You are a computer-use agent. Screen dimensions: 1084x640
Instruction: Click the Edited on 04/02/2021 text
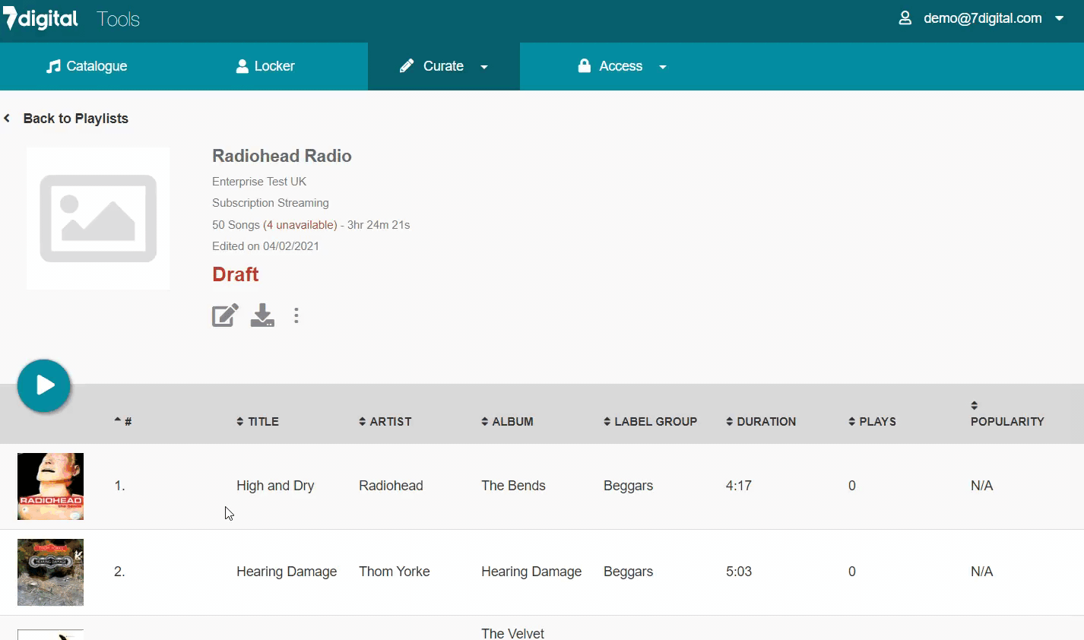[x=265, y=246]
